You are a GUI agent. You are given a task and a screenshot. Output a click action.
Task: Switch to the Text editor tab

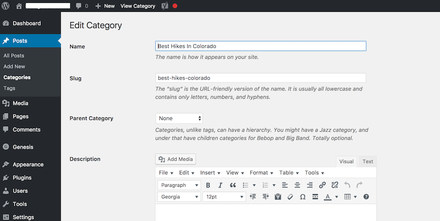[368, 162]
